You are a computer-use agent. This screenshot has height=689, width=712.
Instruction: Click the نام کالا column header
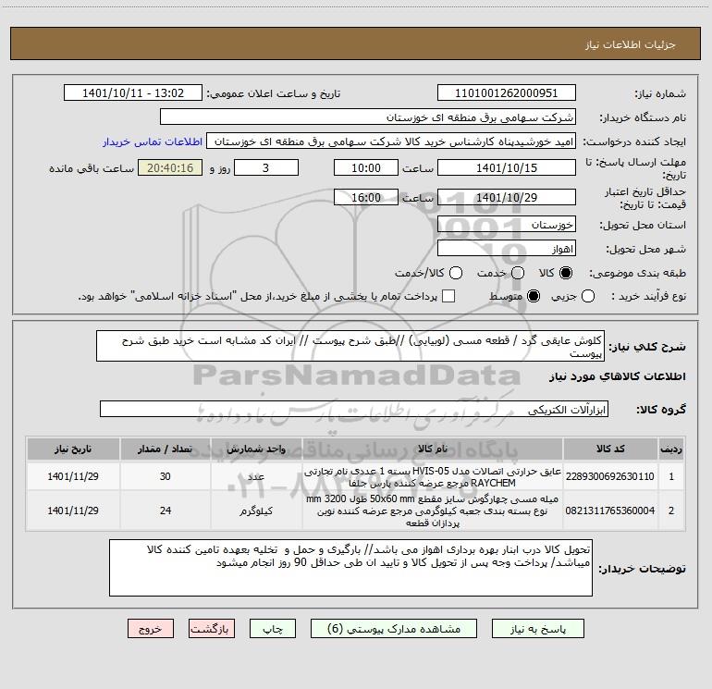433,449
